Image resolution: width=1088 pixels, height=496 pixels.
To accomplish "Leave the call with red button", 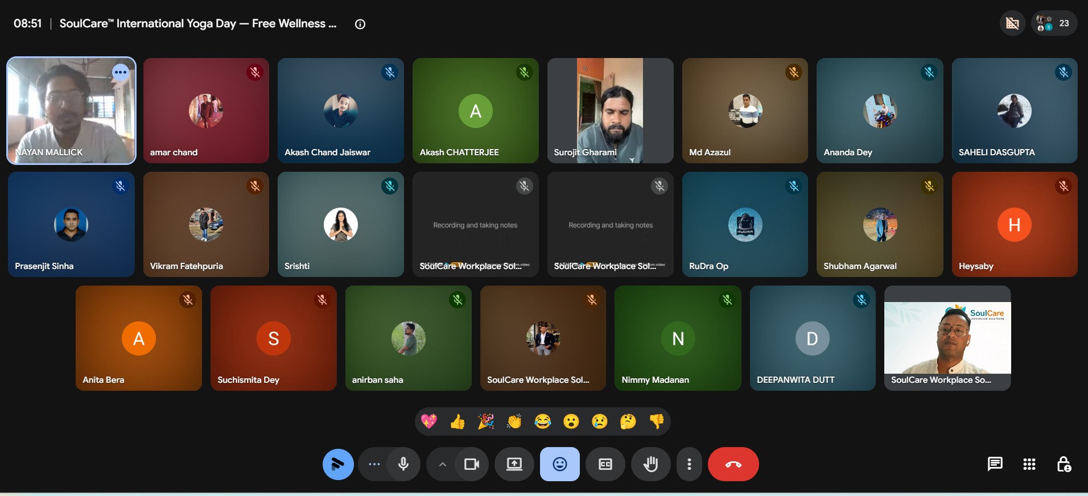I will [x=733, y=464].
